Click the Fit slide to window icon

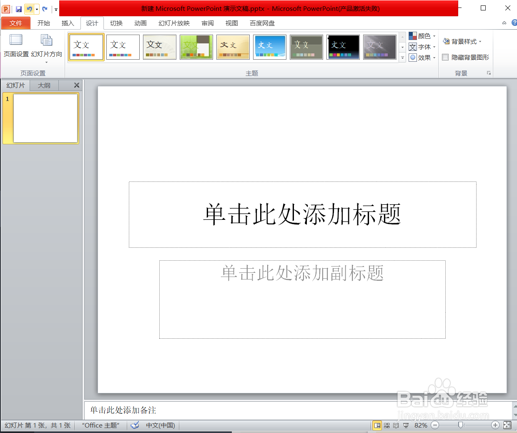(507, 425)
